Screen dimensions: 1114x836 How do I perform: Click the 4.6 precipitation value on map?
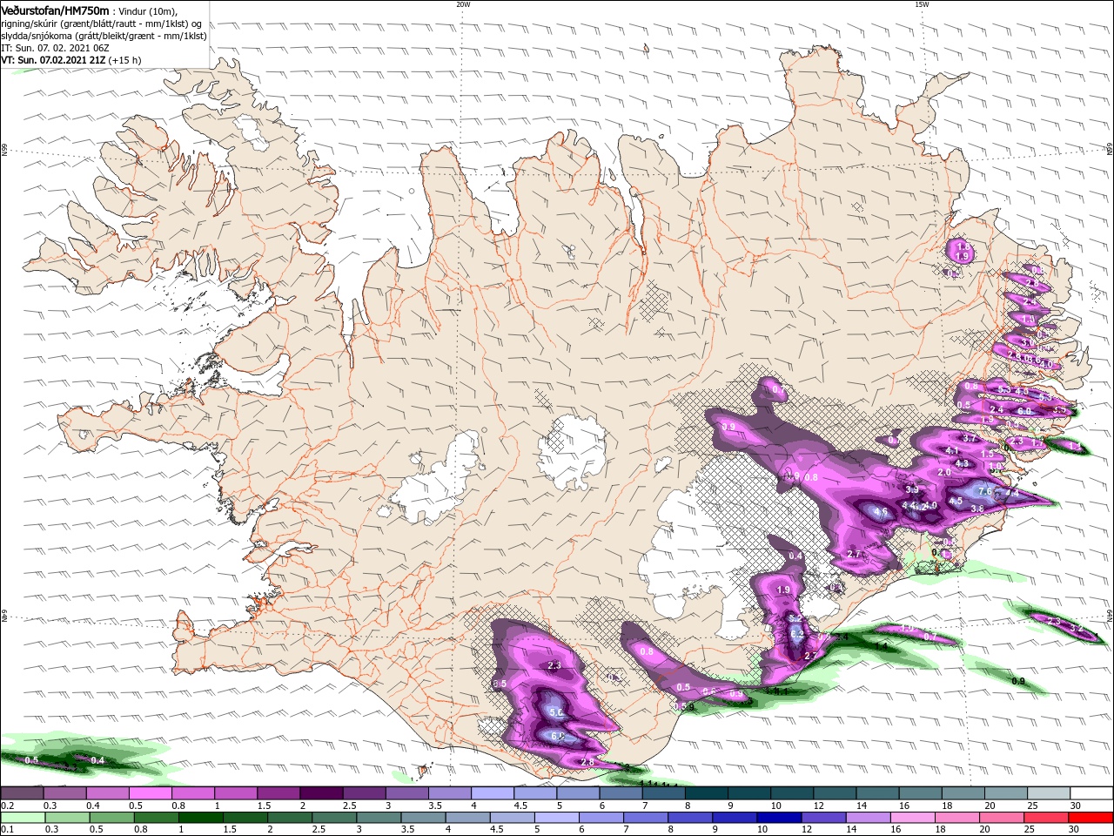(880, 511)
